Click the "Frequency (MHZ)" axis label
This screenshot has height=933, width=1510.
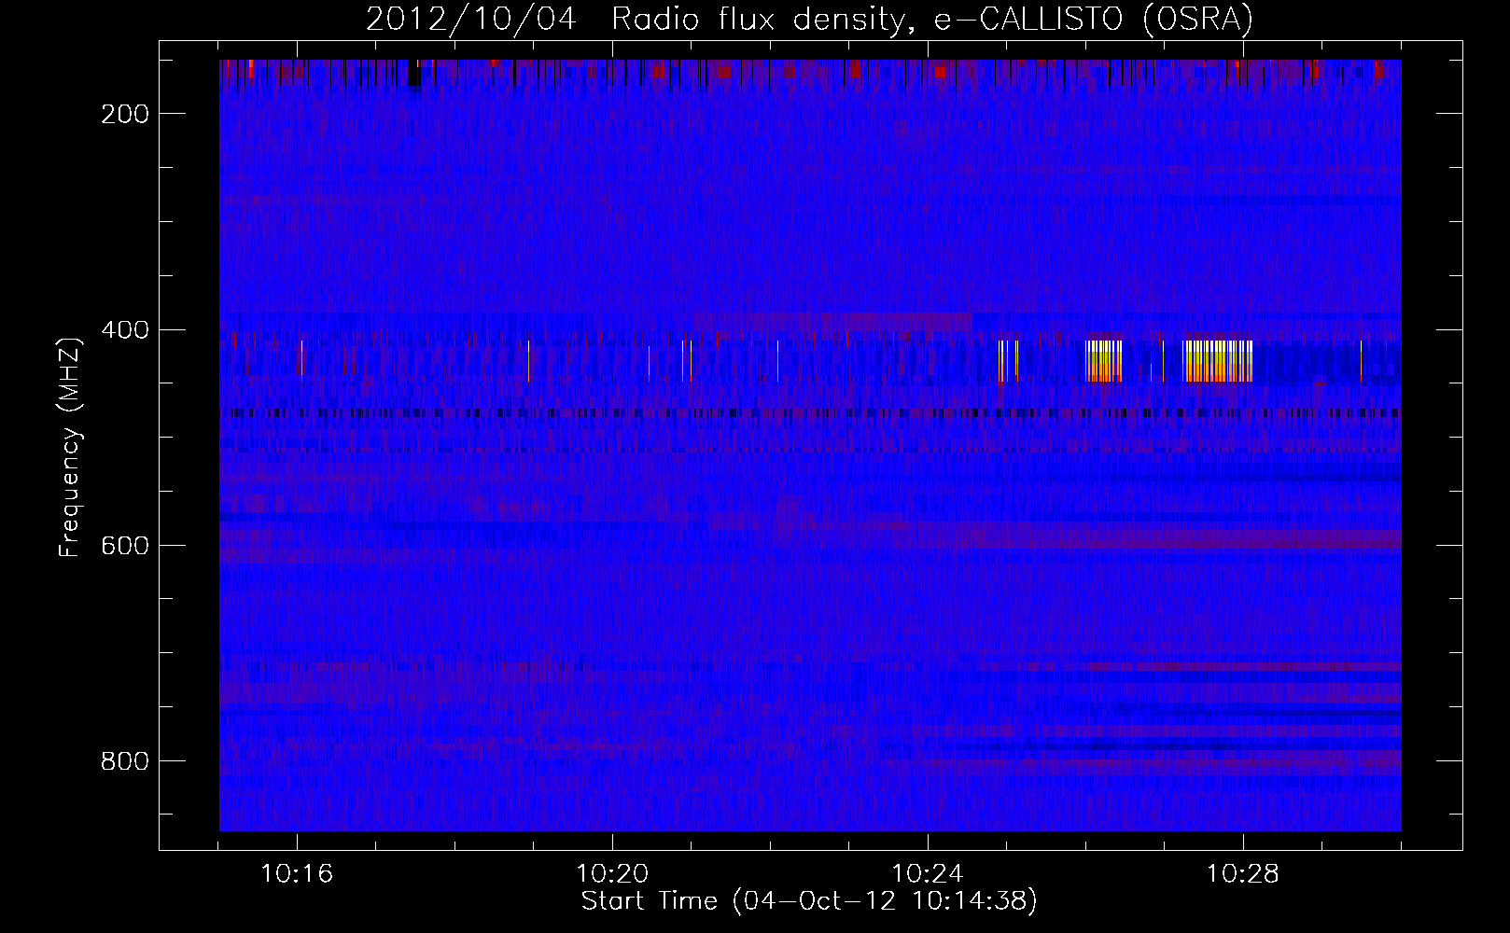click(70, 447)
